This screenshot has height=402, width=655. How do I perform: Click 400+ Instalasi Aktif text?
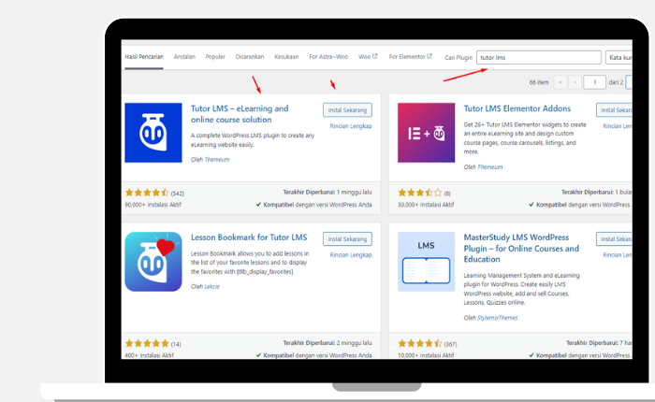(149, 355)
